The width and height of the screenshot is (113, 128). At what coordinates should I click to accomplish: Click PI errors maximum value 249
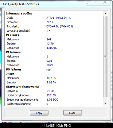(x=49, y=39)
